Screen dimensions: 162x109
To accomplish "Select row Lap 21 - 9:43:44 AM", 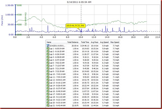I will click(x=83, y=105).
